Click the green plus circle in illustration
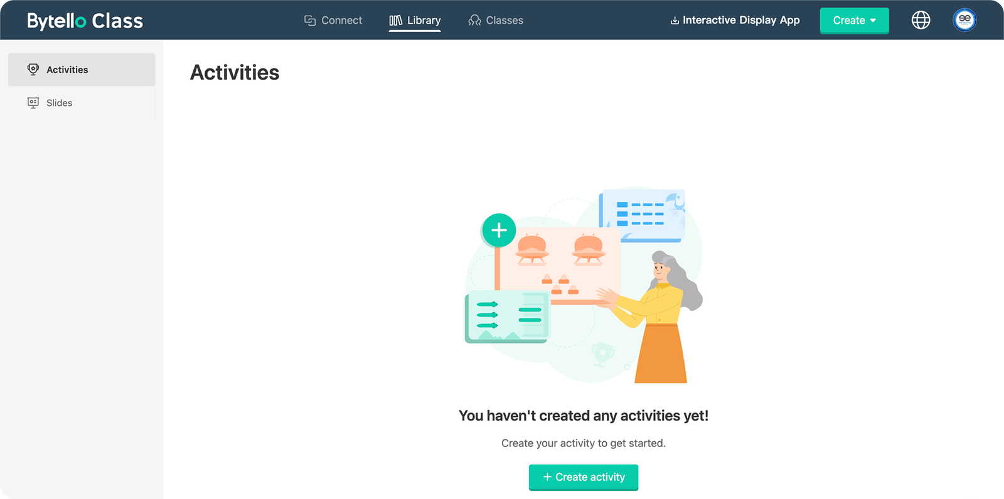The image size is (1004, 499). [x=499, y=231]
